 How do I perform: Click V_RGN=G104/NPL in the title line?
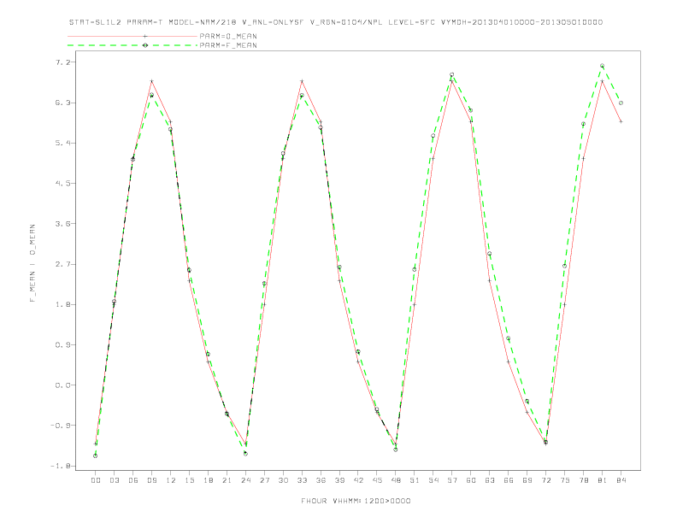346,22
